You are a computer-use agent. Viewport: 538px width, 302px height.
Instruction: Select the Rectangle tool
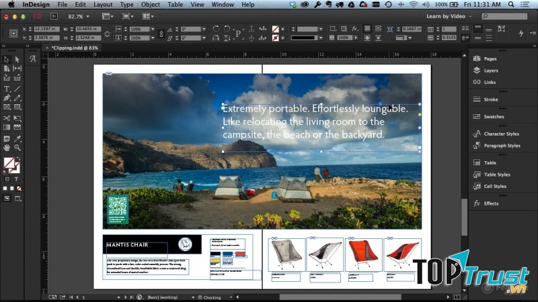[x=17, y=107]
